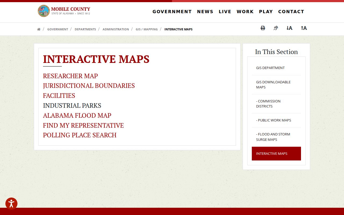Open Find My Representative link
Screen dimensions: 344x215
[83, 126]
